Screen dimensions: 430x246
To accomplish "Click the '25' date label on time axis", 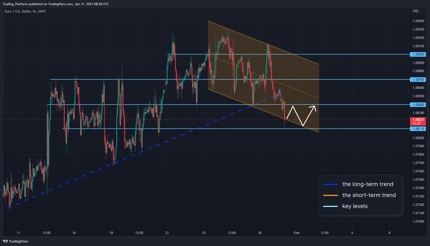I will click(204, 233).
